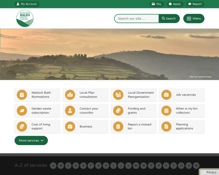Open the Contact your councillor person icon tile
219x175 pixels.
pyautogui.click(x=85, y=111)
